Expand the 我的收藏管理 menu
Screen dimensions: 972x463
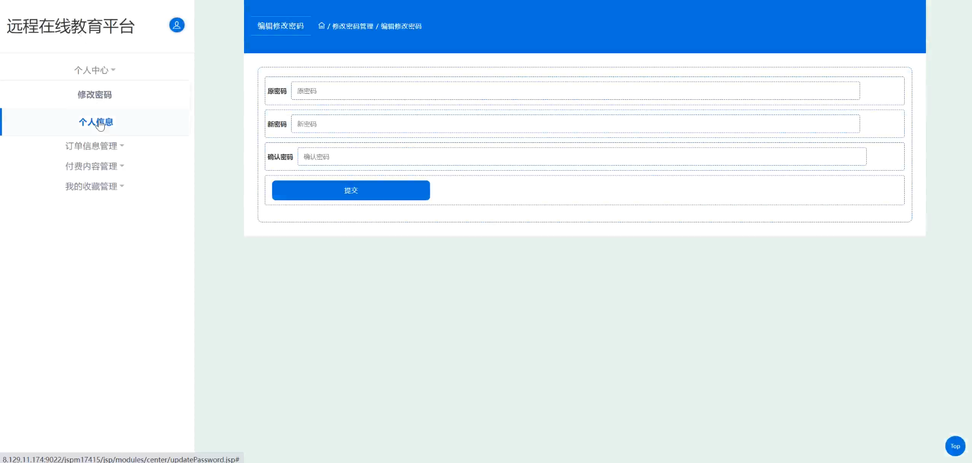pos(95,186)
